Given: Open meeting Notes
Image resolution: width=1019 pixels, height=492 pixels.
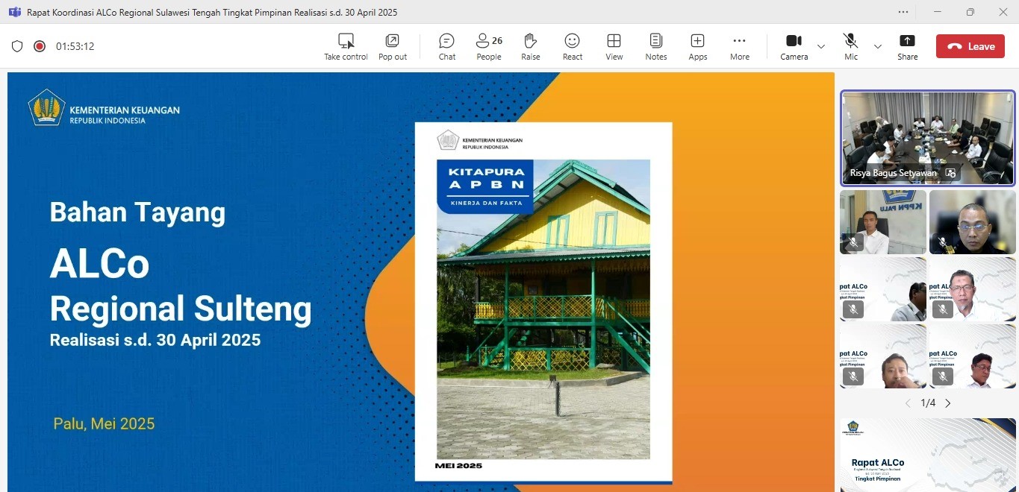Looking at the screenshot, I should (x=655, y=45).
